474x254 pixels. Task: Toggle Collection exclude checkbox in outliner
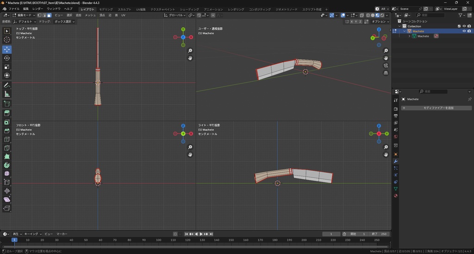click(x=459, y=26)
